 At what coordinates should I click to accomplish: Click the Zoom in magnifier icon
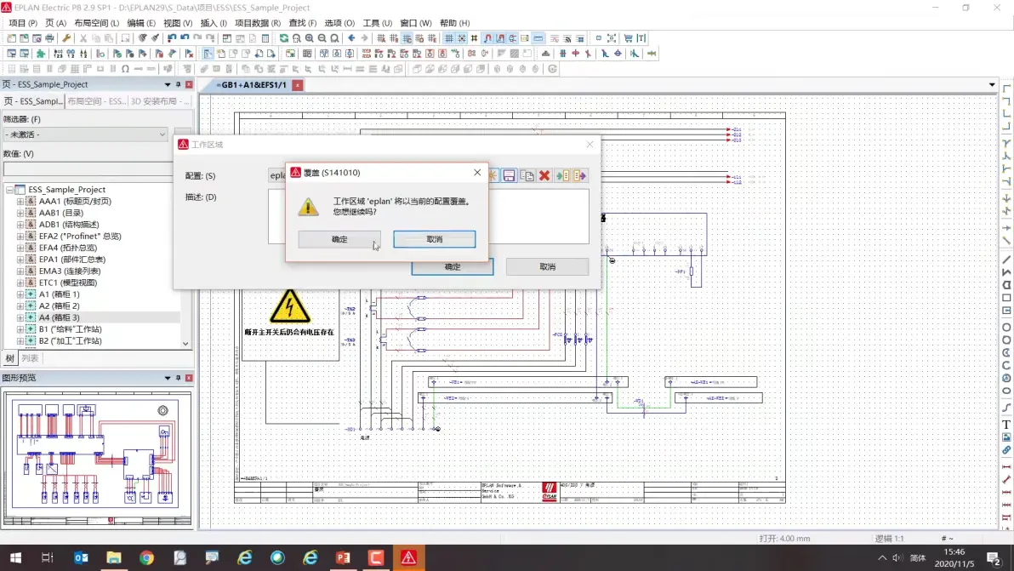point(309,38)
